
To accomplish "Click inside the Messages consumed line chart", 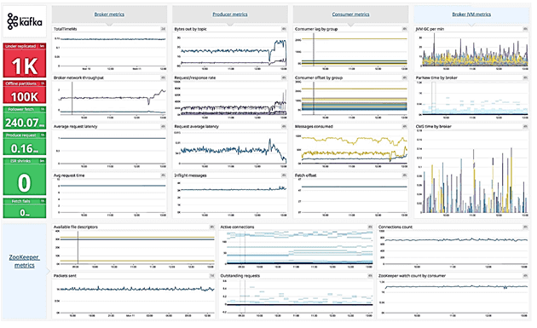I will point(354,149).
